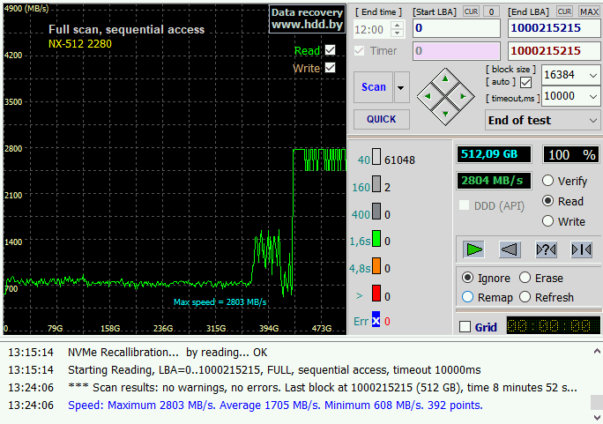Select the Remap radio button
603x424 pixels.
point(467,297)
